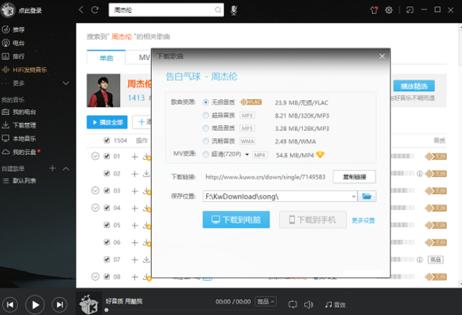Select 超清(720P) MV radio option
The width and height of the screenshot is (462, 315).
coord(206,154)
